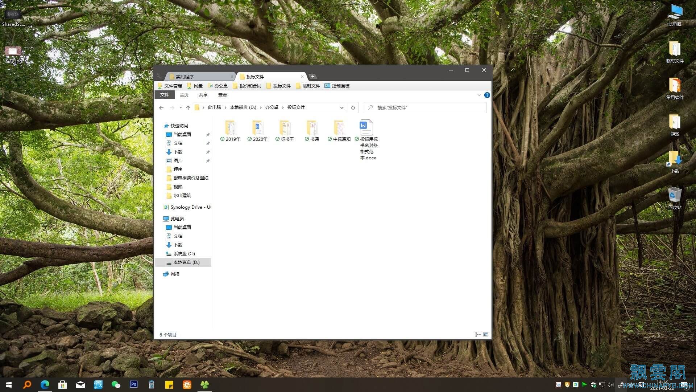Viewport: 696px width, 392px height.
Task: Launch Microsoft Edge from taskbar
Action: click(x=45, y=385)
